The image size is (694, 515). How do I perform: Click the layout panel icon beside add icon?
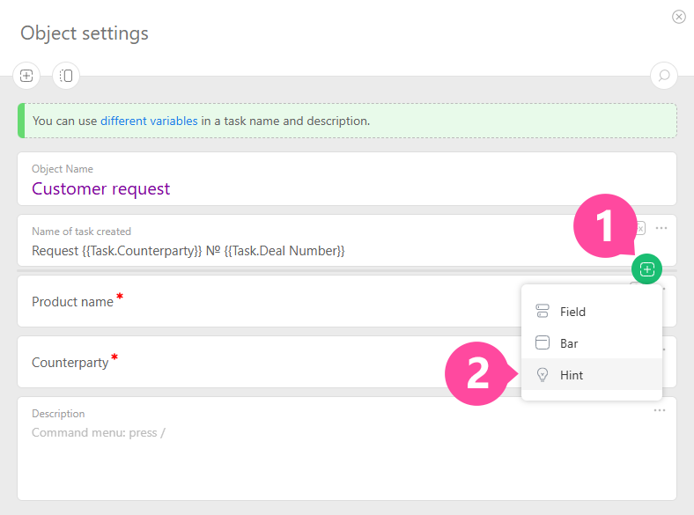pos(66,76)
